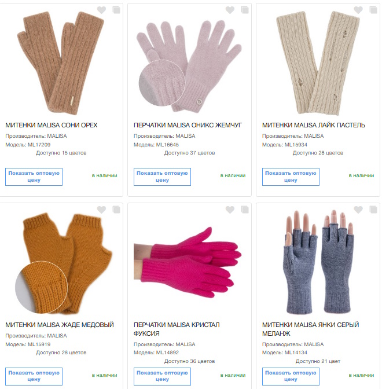Open Перчатки Malisa Кристал Фуксия title link
The height and width of the screenshot is (389, 382).
tap(177, 329)
